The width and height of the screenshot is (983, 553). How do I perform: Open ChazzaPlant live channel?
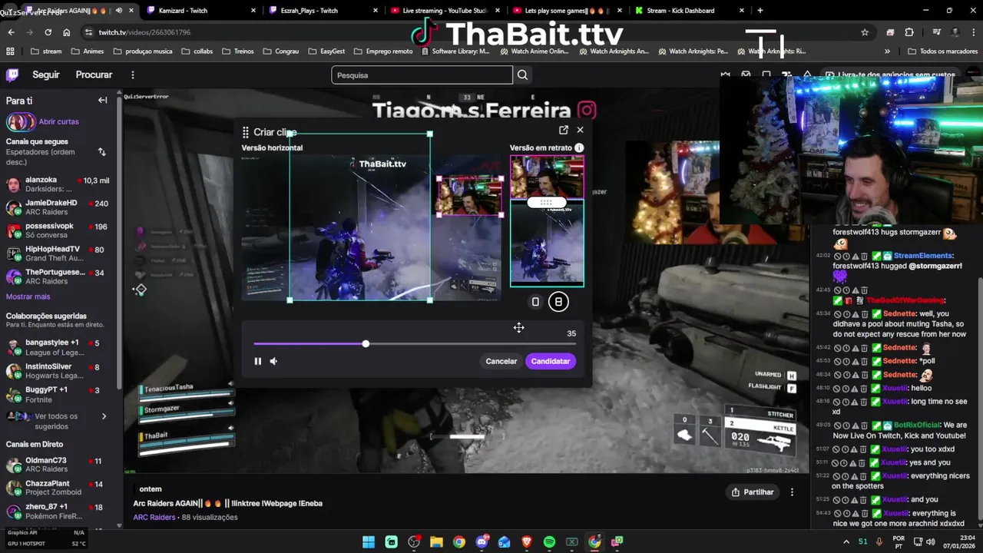click(58, 488)
